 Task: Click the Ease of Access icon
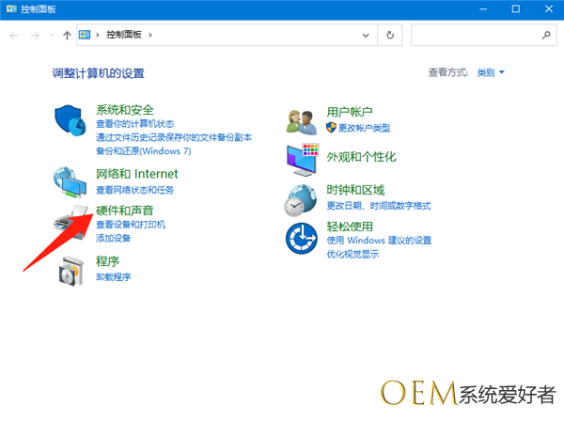[x=303, y=239]
